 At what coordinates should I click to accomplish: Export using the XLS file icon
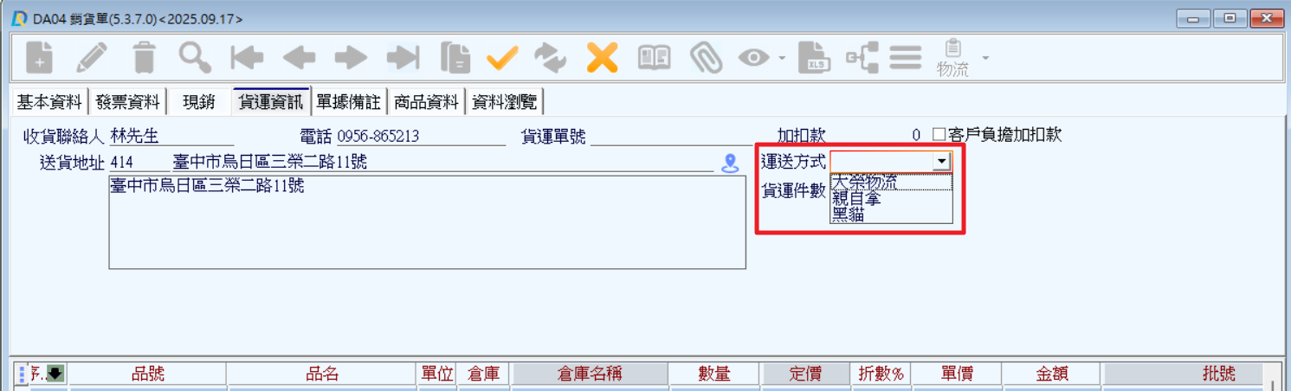click(x=813, y=58)
